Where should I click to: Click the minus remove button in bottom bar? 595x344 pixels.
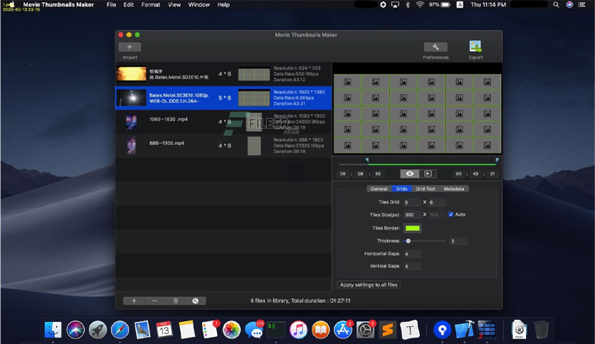[x=154, y=301]
